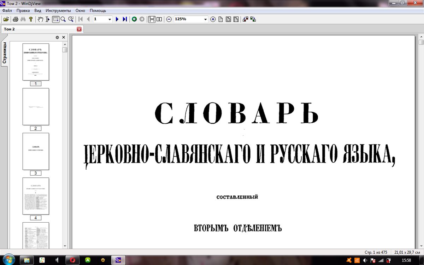Image resolution: width=424 pixels, height=265 pixels.
Task: Open the page number dropdown
Action: pos(110,19)
